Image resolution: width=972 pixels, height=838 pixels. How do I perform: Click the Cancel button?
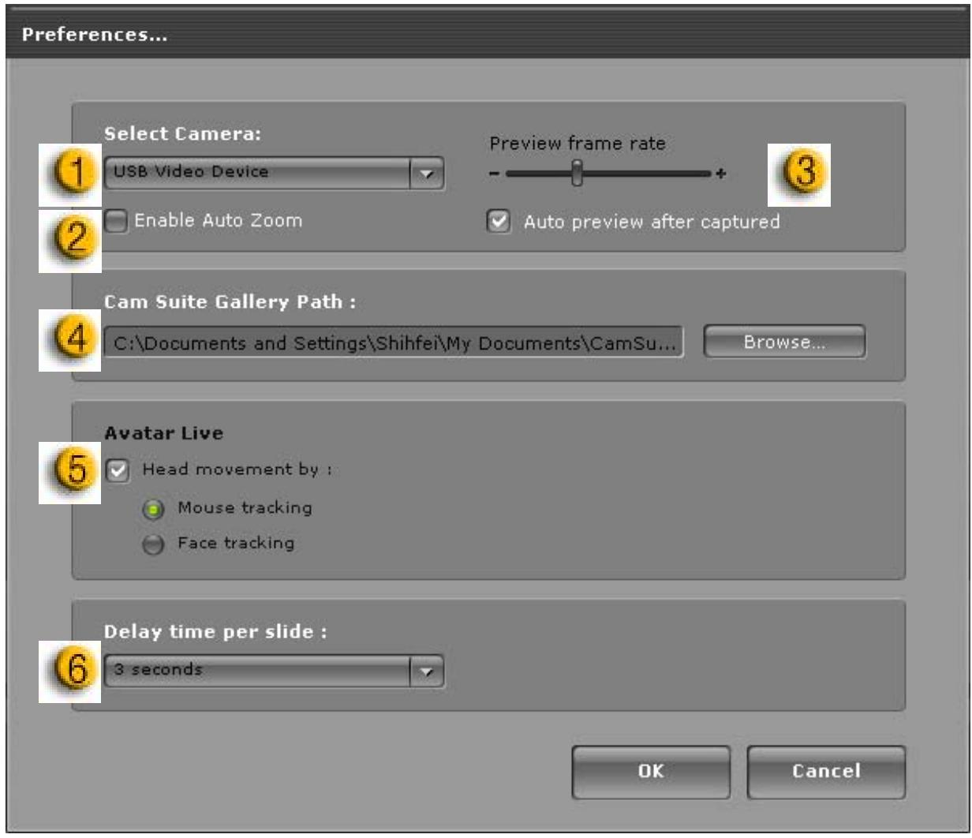point(826,771)
